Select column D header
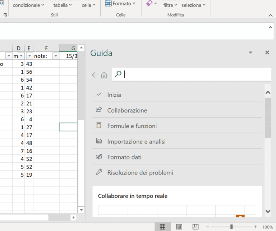 coord(18,48)
